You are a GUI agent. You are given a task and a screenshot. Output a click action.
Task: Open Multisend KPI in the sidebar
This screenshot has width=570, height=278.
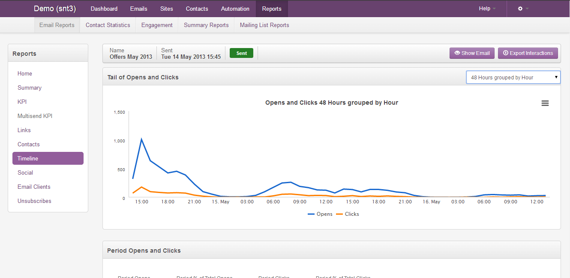pos(35,116)
